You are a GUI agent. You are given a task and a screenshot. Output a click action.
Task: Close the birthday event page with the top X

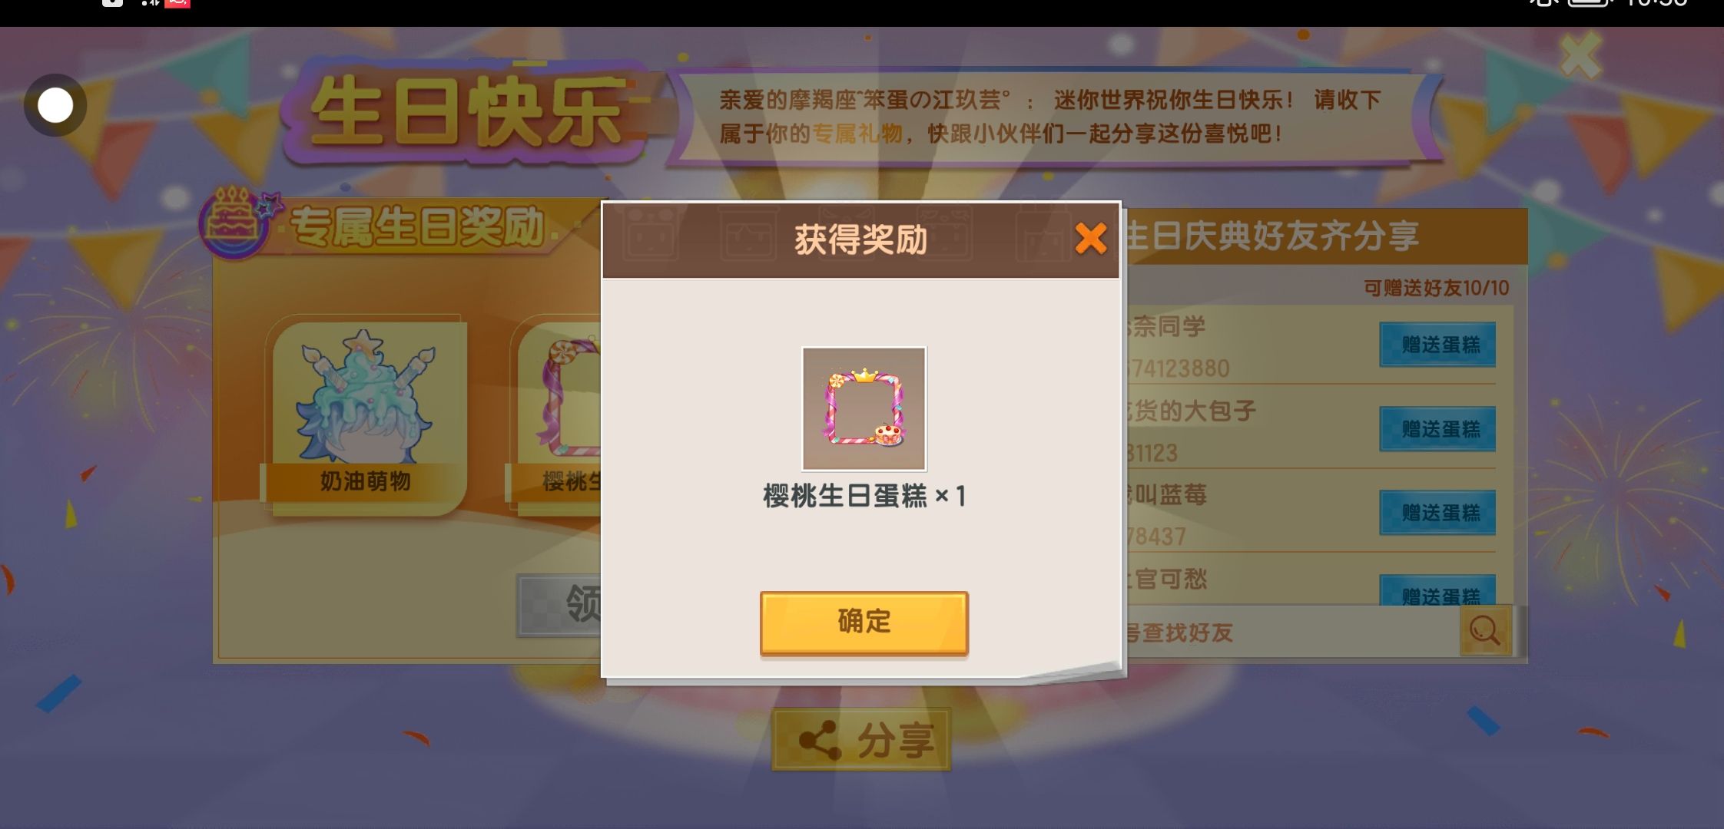pyautogui.click(x=1581, y=55)
